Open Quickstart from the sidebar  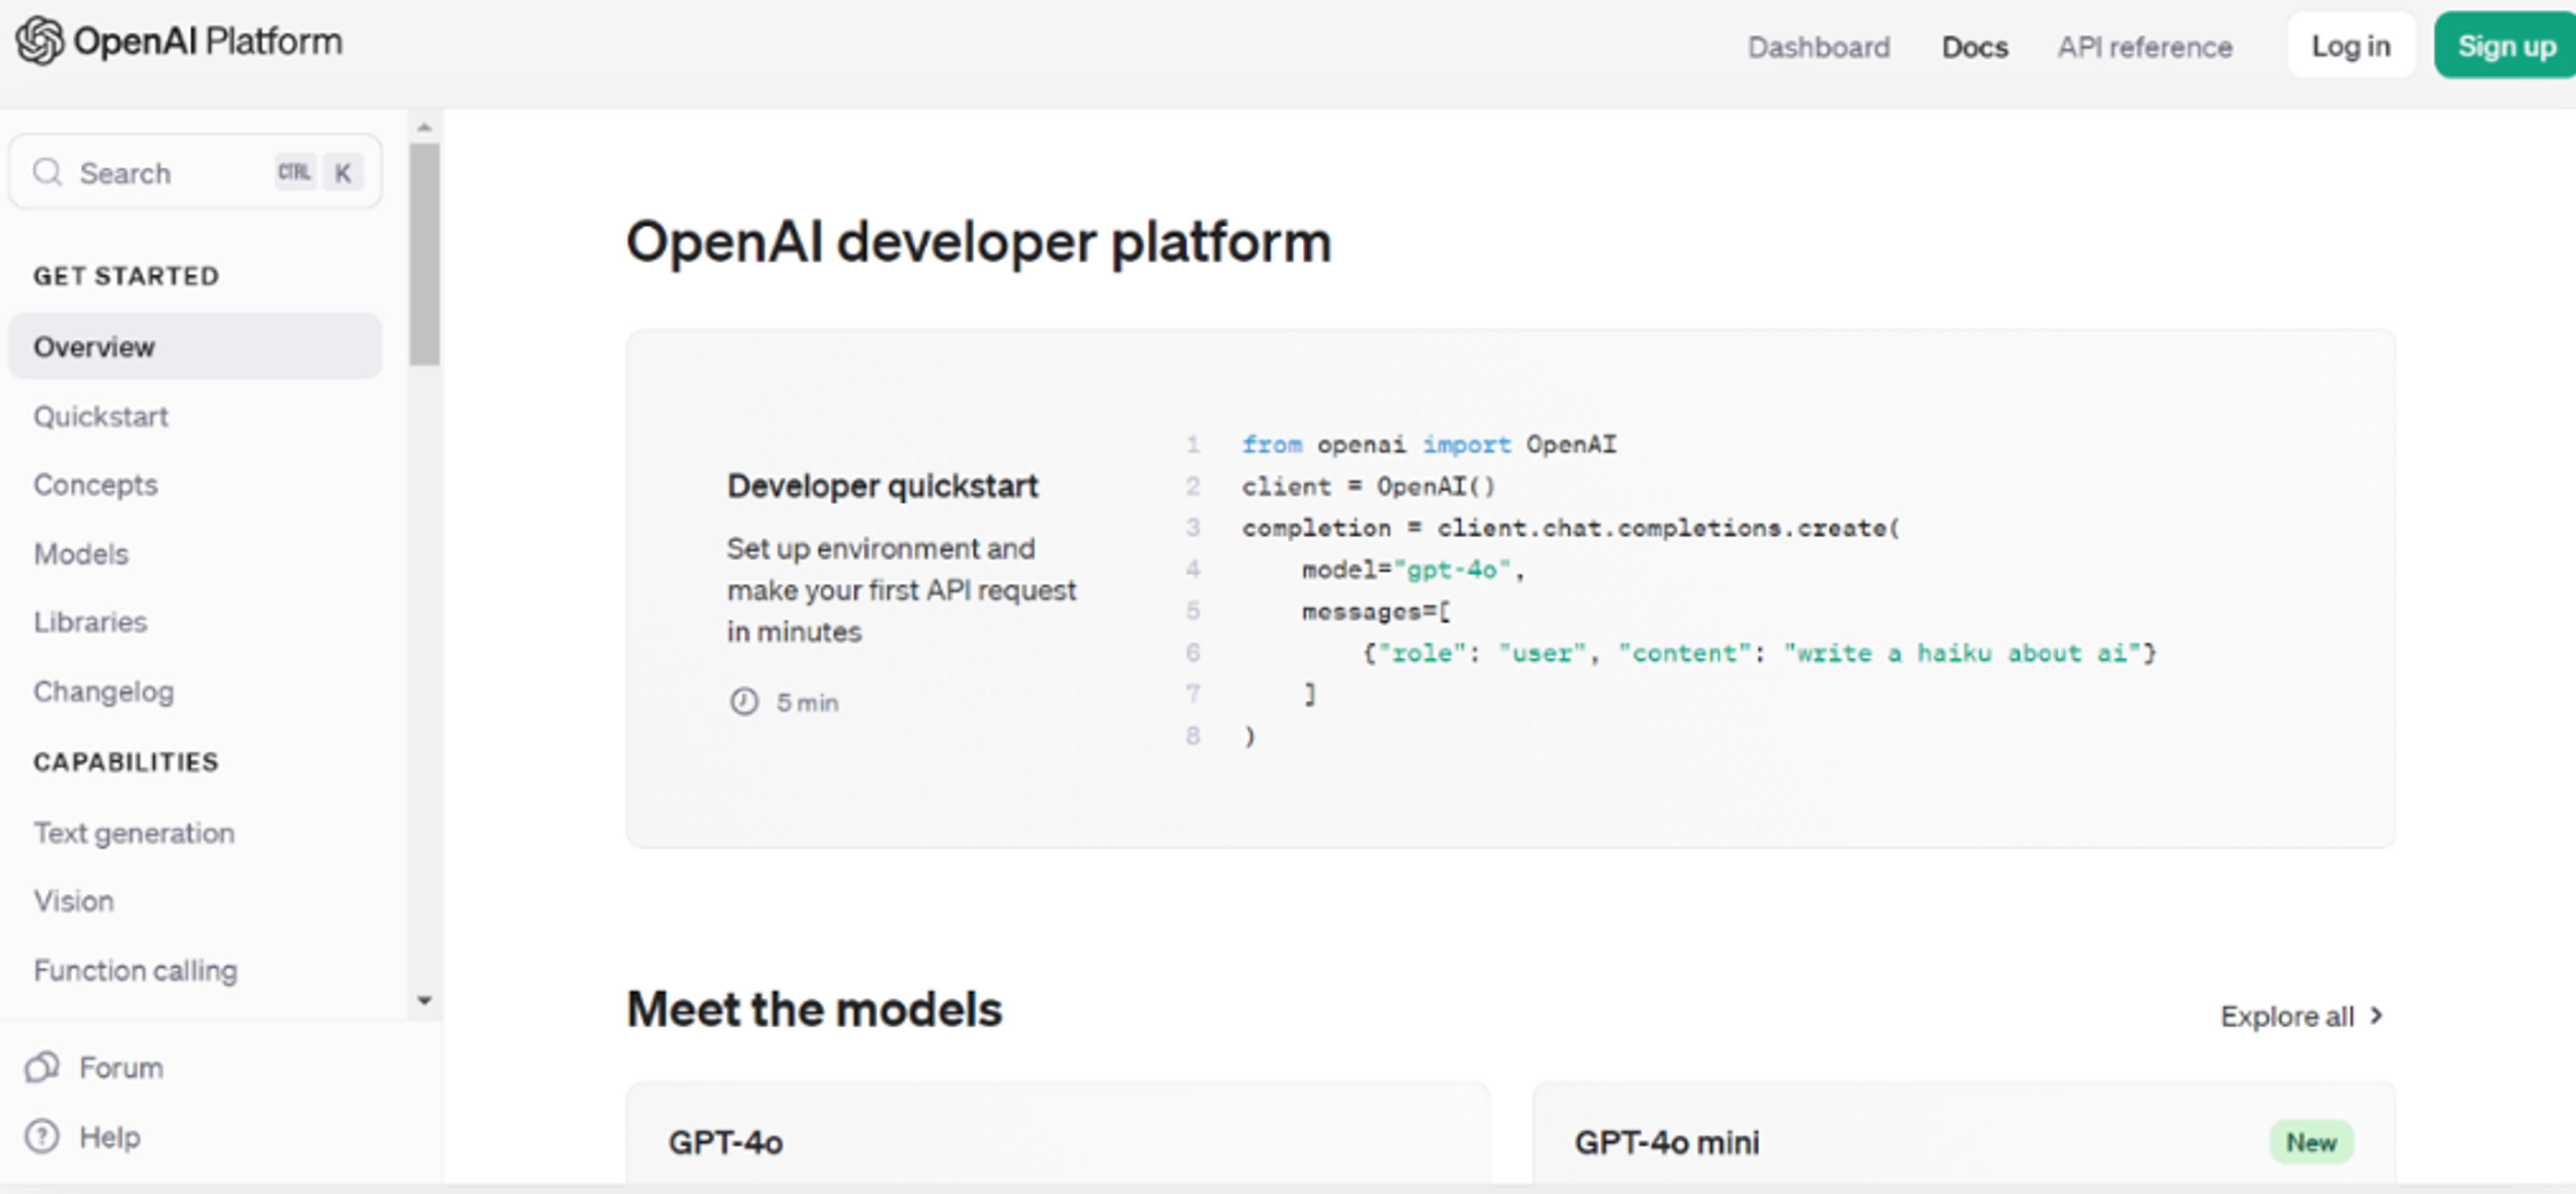click(x=101, y=416)
